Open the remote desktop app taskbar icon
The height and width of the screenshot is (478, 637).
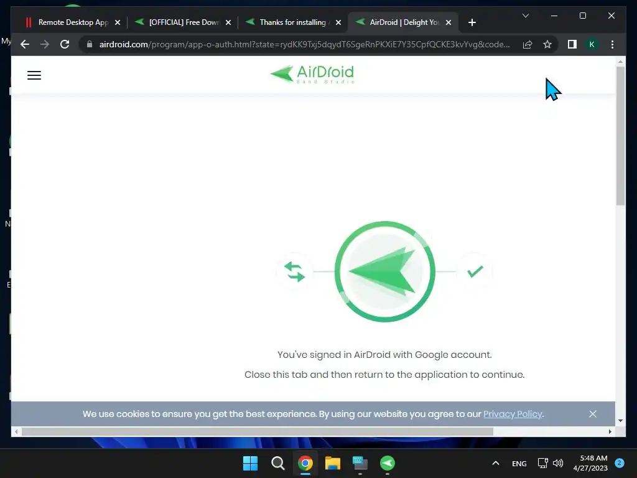(360, 463)
